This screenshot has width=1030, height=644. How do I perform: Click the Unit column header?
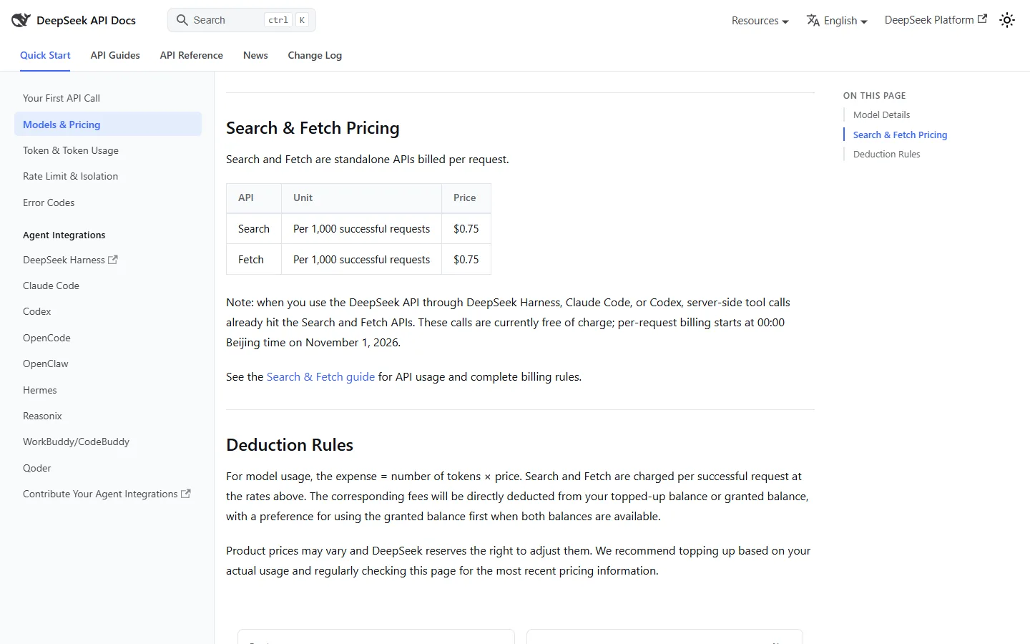pyautogui.click(x=362, y=198)
